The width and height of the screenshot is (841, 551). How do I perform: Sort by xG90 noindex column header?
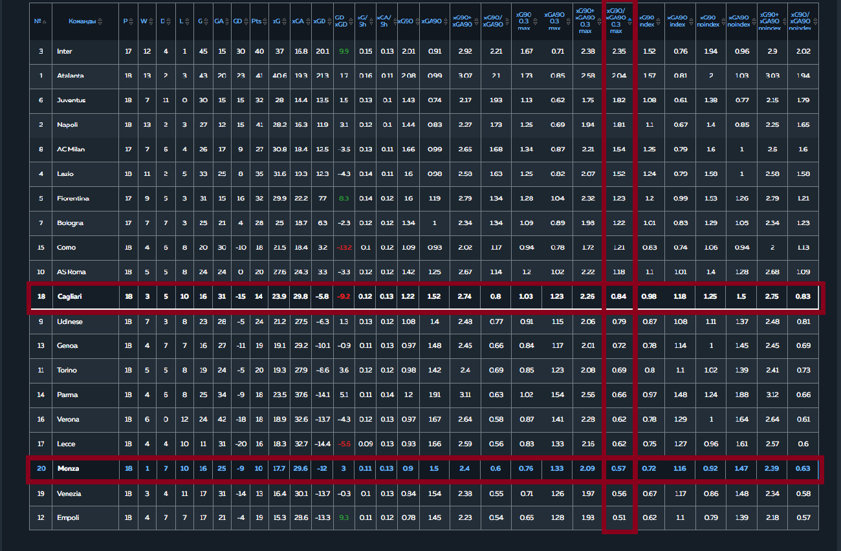(710, 21)
